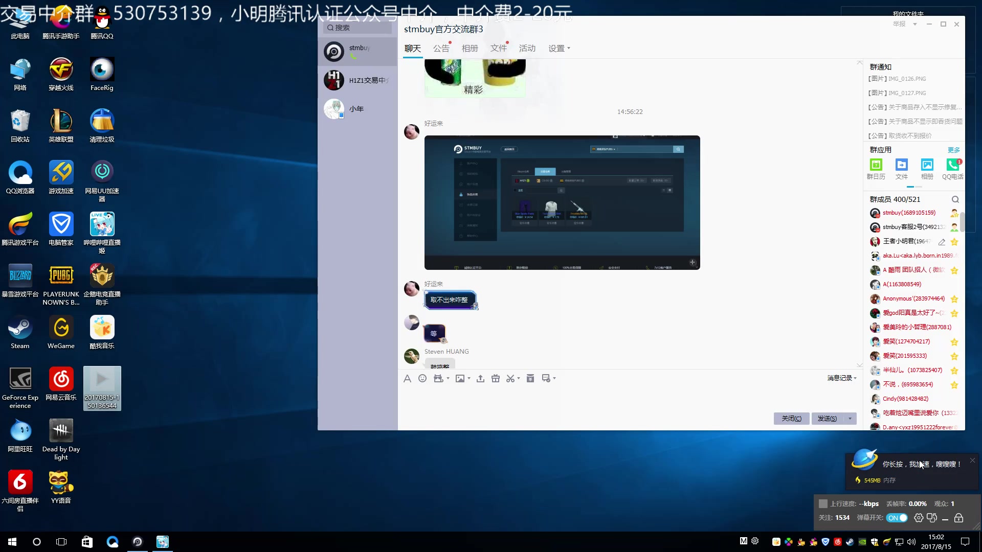Viewport: 982px width, 552px height.
Task: Switch to the 文件 tab
Action: (499, 49)
